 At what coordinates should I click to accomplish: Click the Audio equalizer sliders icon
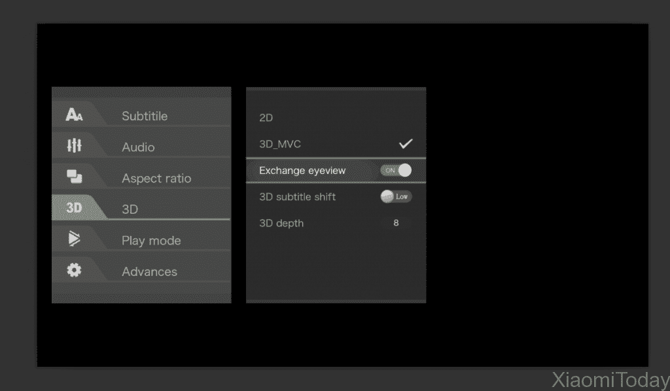[x=74, y=146]
